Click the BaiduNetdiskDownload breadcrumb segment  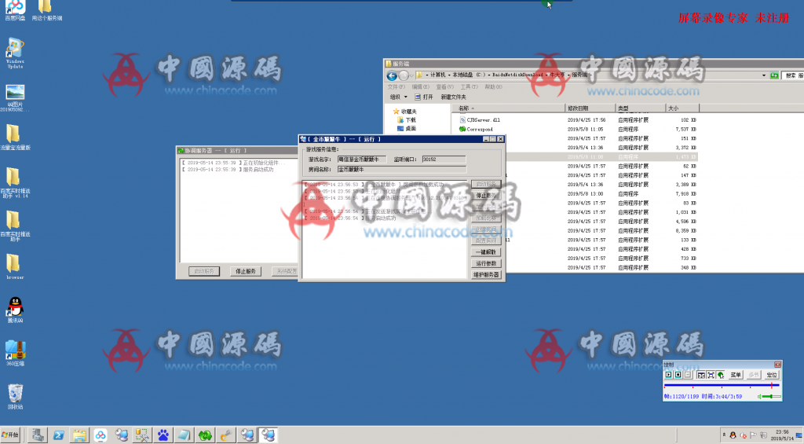click(517, 75)
